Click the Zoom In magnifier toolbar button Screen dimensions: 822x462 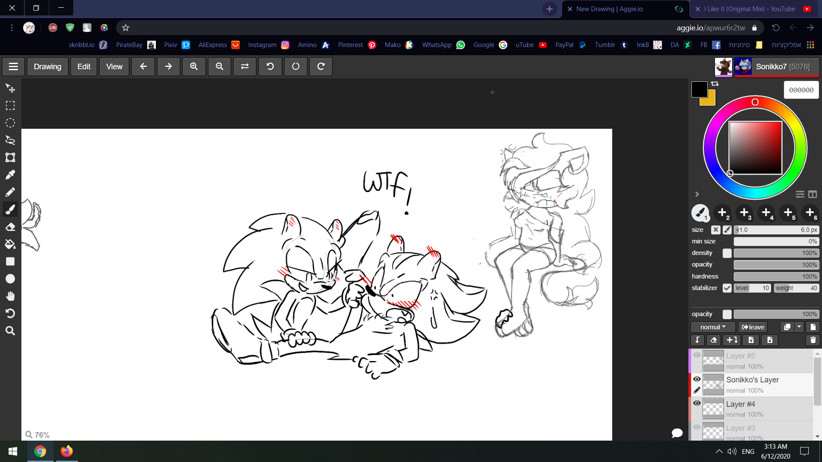tap(194, 67)
